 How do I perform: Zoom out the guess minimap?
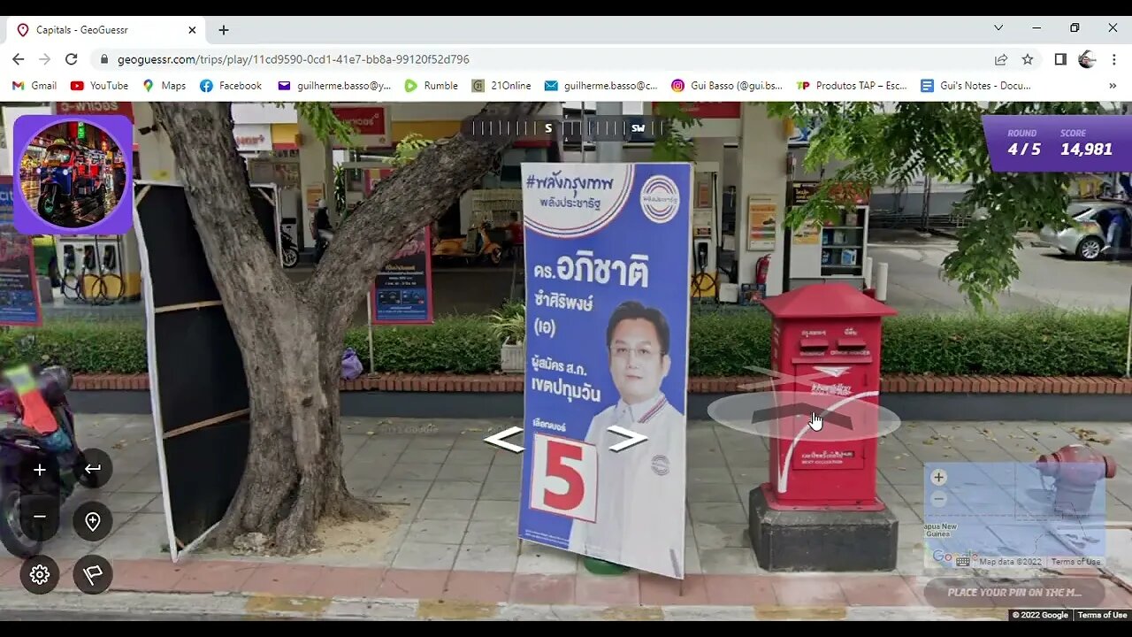tap(938, 499)
